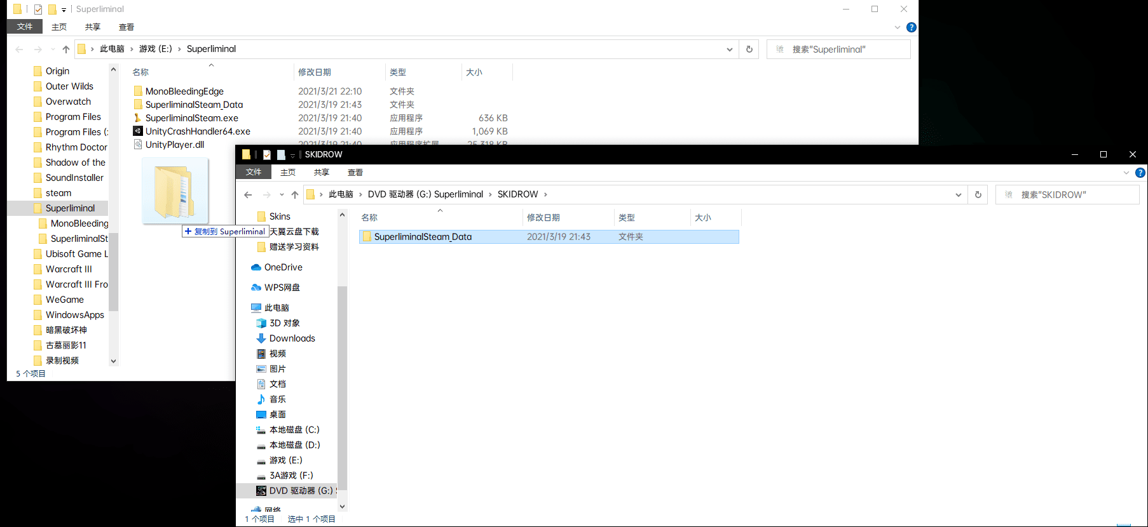
Task: Open 文件 menu in the Superliminal window
Action: [x=25, y=27]
